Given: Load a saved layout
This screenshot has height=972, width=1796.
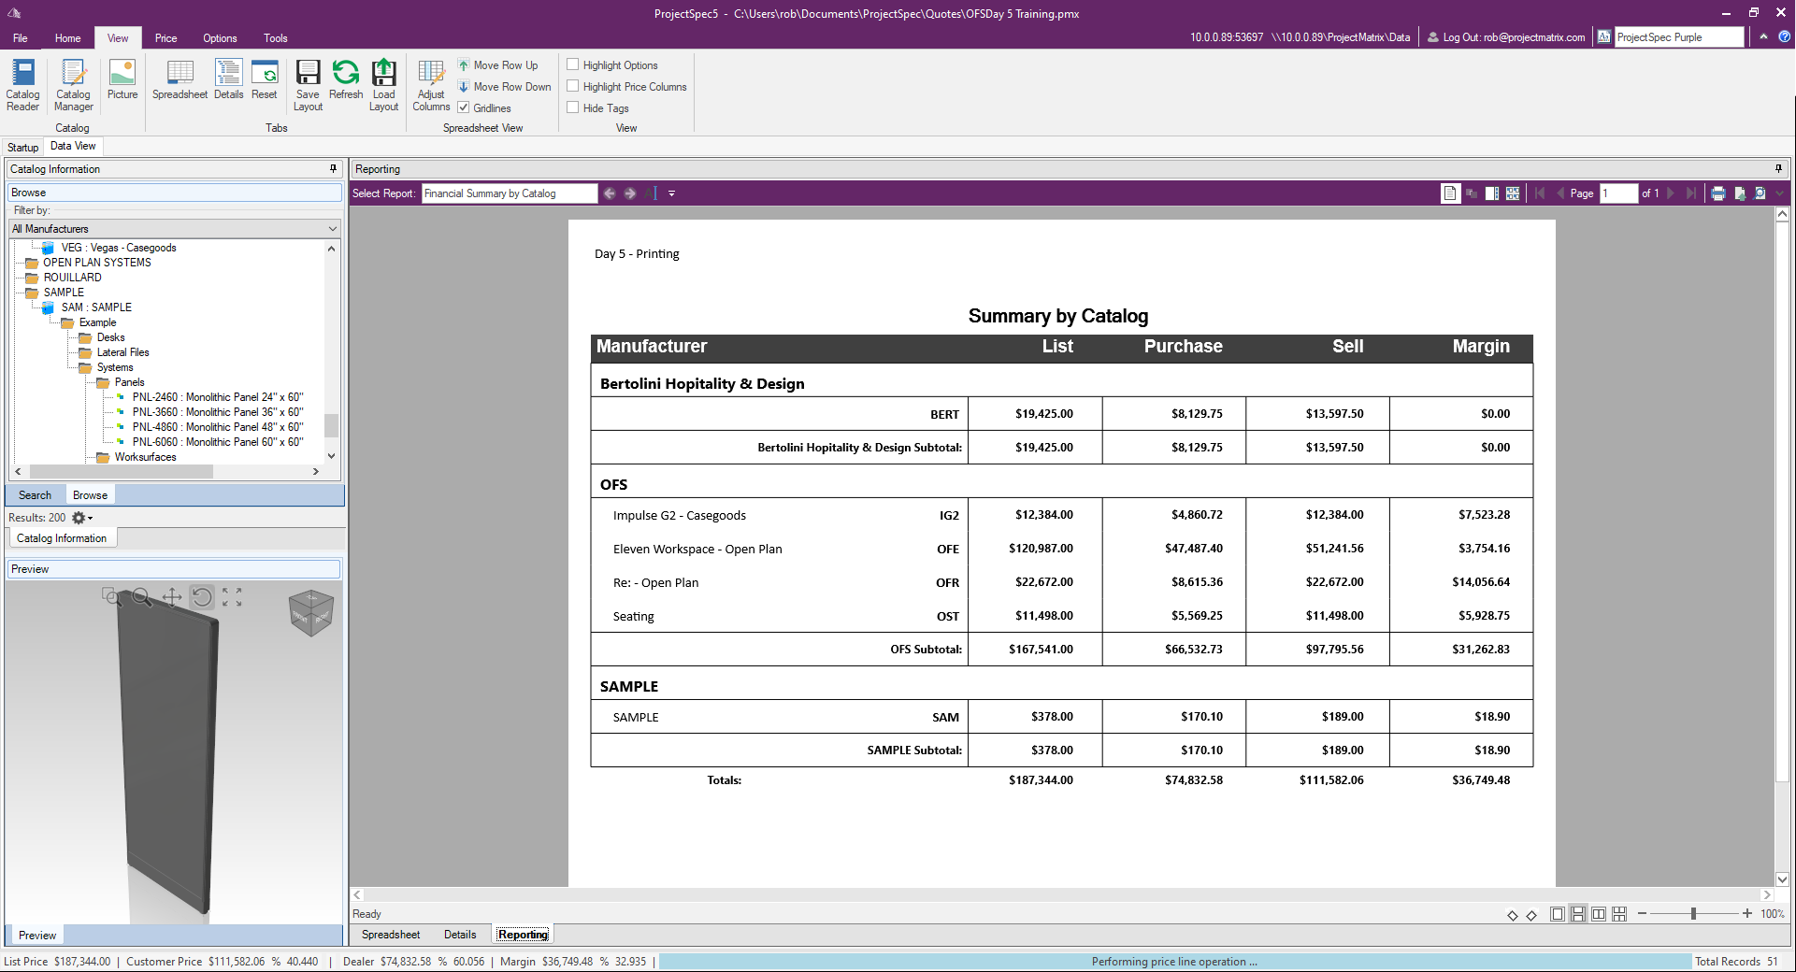Looking at the screenshot, I should (384, 85).
